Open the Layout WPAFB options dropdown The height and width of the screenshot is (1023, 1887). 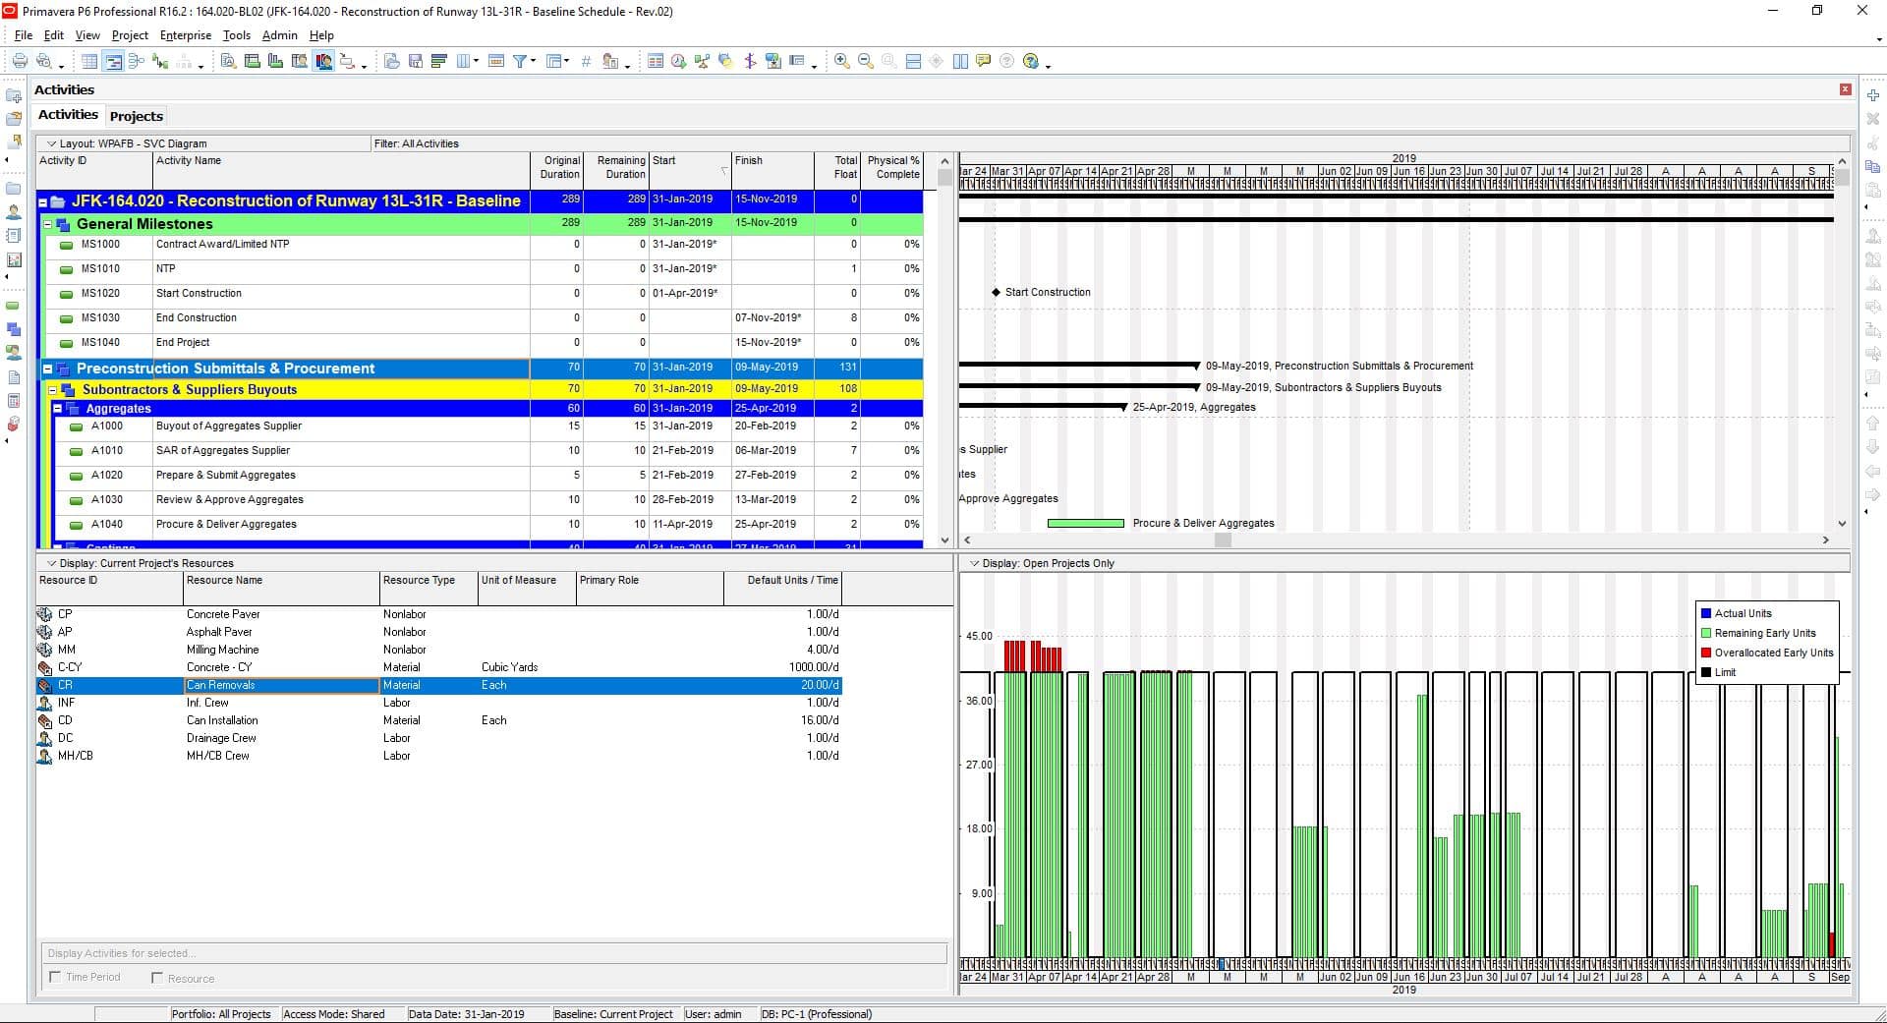pos(52,143)
